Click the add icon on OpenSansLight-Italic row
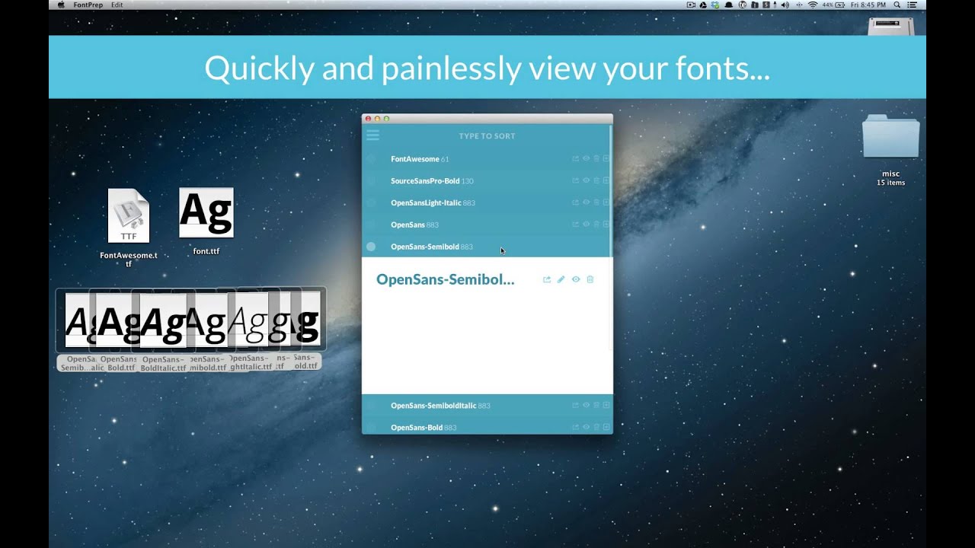 pyautogui.click(x=606, y=202)
